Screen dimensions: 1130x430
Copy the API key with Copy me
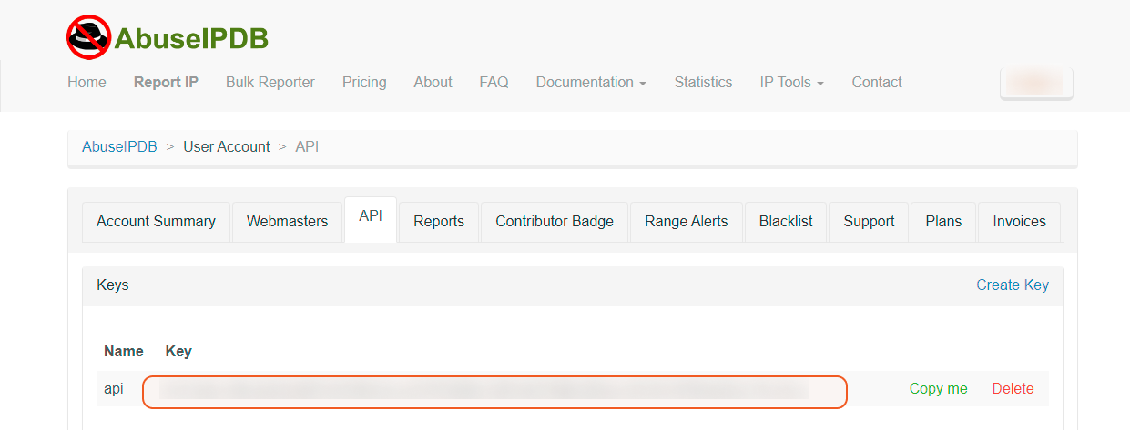(x=938, y=389)
